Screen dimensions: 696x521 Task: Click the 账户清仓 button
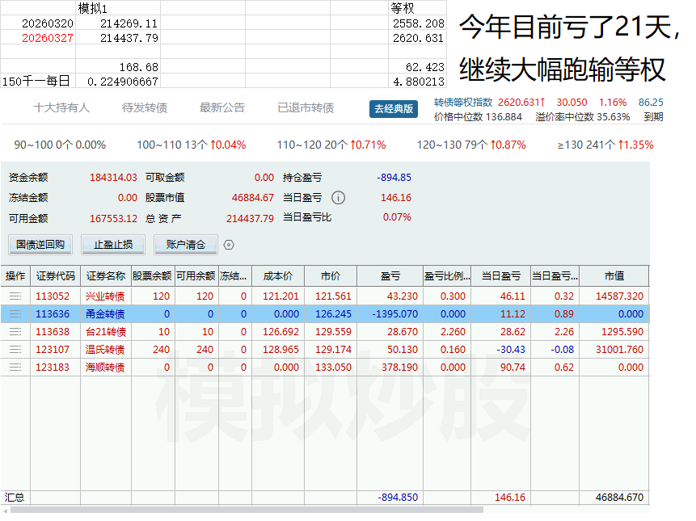coord(185,245)
